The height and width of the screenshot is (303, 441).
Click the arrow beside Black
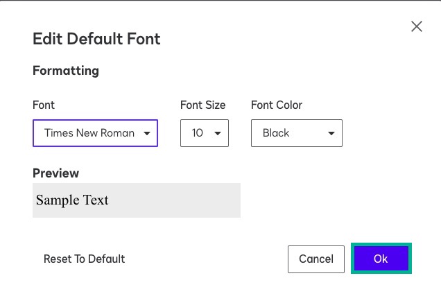[331, 133]
